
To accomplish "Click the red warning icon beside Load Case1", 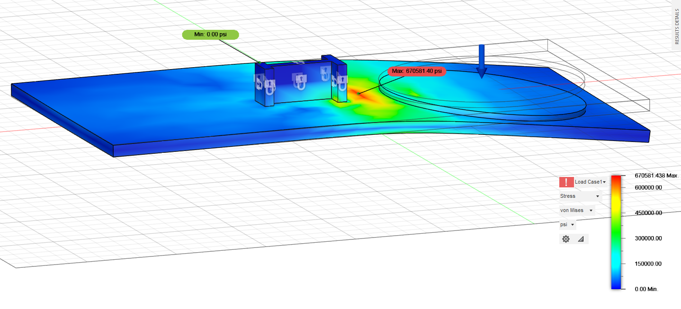I will click(x=566, y=181).
